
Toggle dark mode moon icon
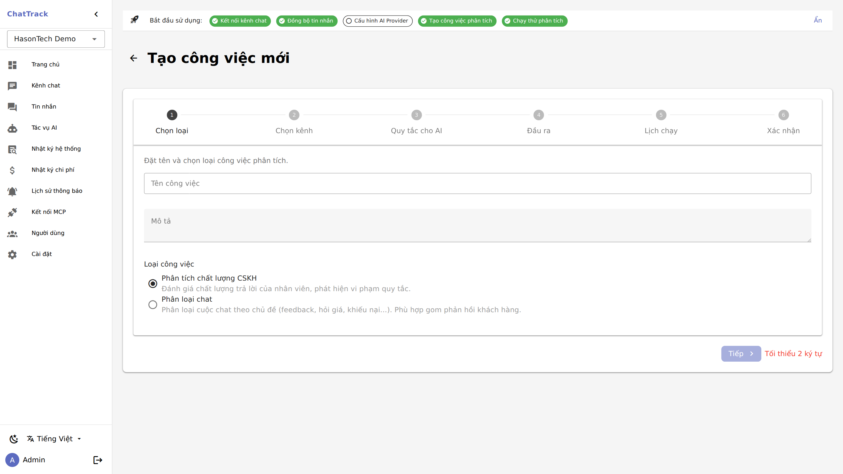tap(14, 439)
